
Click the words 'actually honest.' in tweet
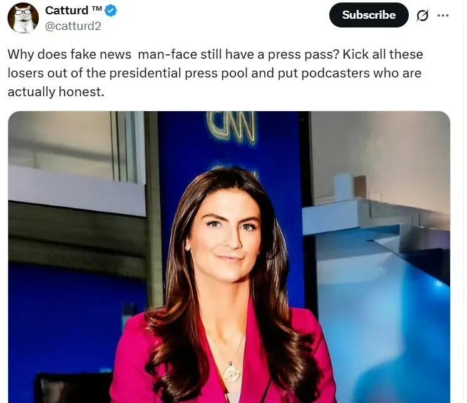56,92
